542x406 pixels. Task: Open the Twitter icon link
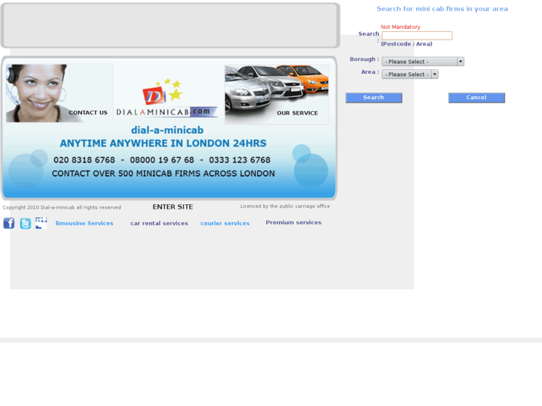25,223
